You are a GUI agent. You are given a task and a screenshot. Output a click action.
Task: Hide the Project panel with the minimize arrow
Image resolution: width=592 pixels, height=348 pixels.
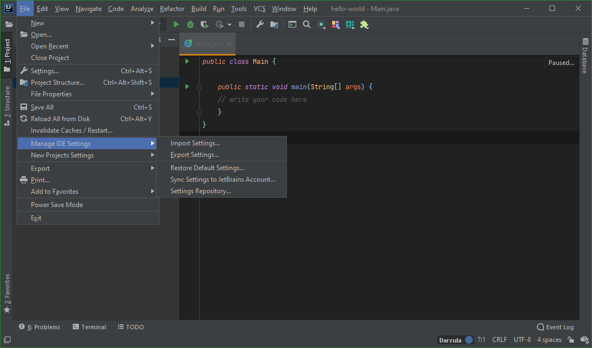coord(171,40)
